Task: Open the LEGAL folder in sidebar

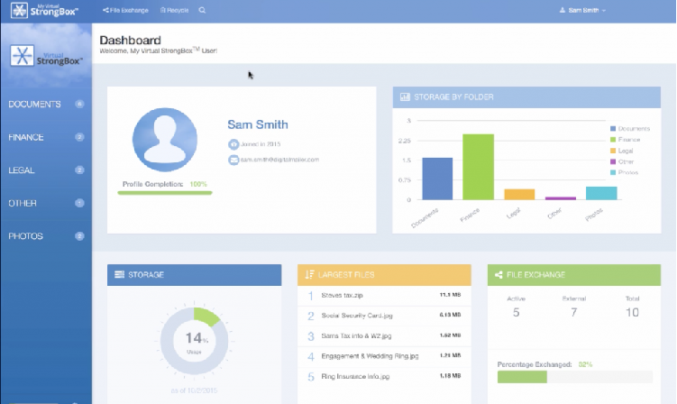Action: [22, 170]
